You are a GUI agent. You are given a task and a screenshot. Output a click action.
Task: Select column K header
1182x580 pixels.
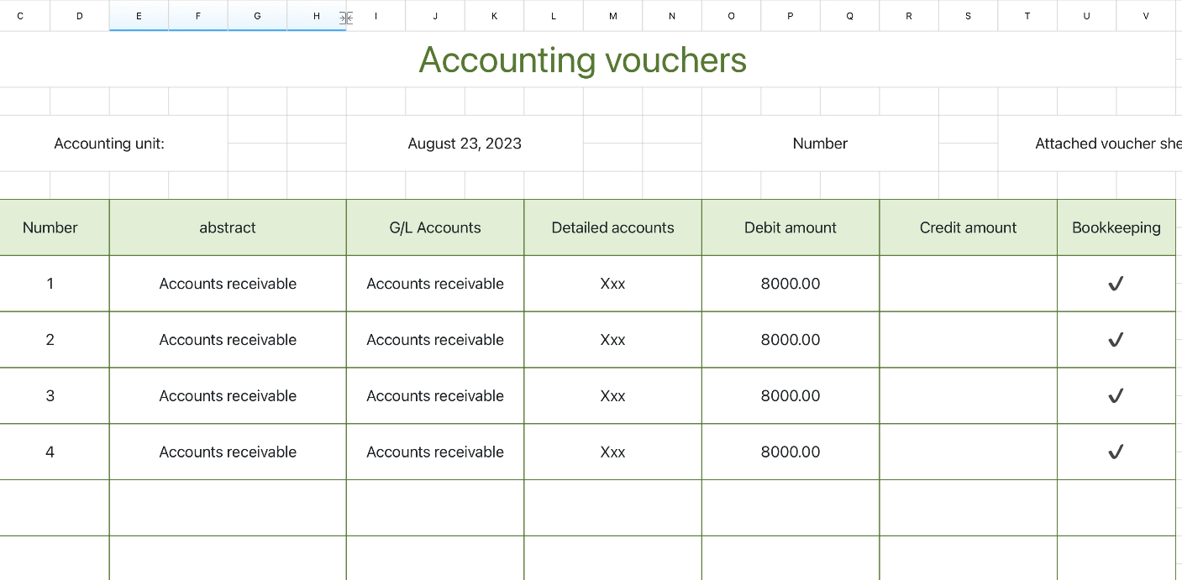tap(494, 16)
